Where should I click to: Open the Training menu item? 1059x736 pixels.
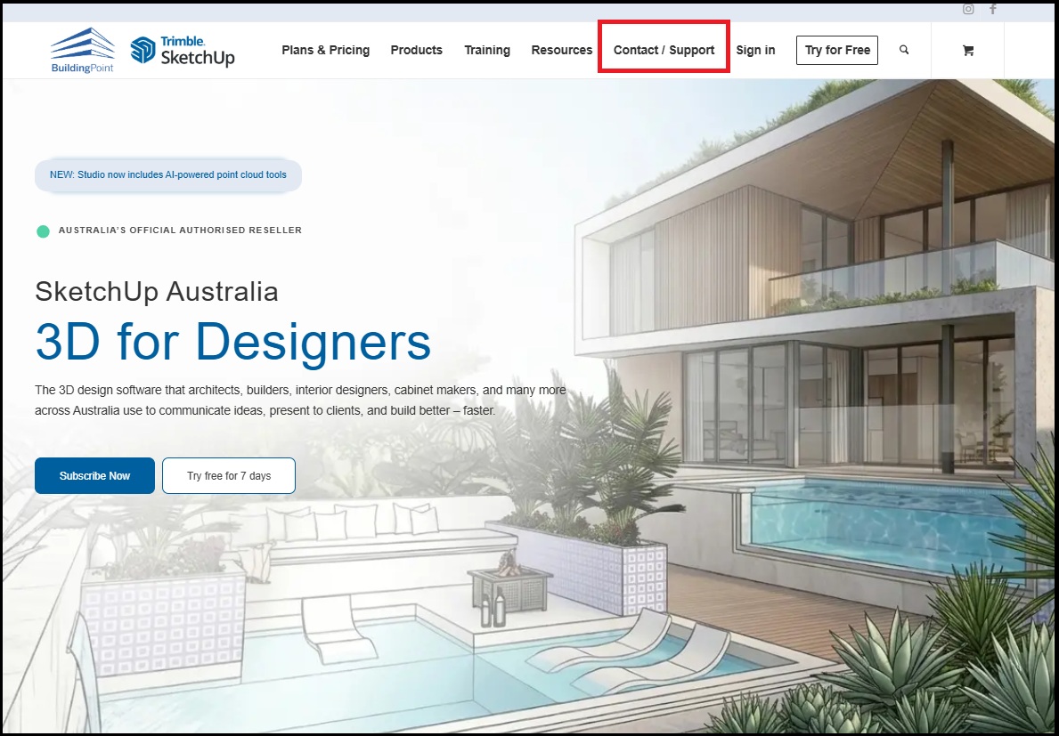click(487, 50)
